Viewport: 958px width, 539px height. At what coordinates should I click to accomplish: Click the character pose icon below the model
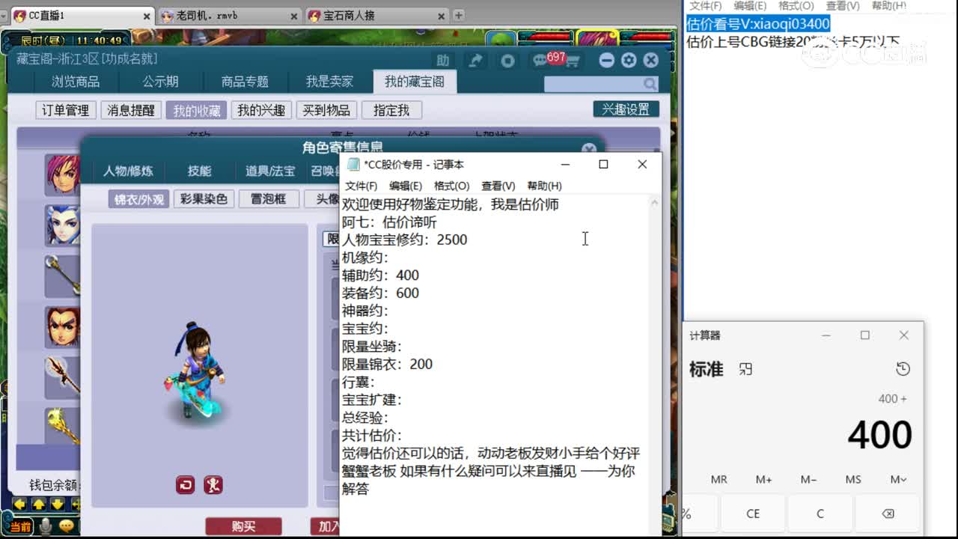tap(213, 485)
